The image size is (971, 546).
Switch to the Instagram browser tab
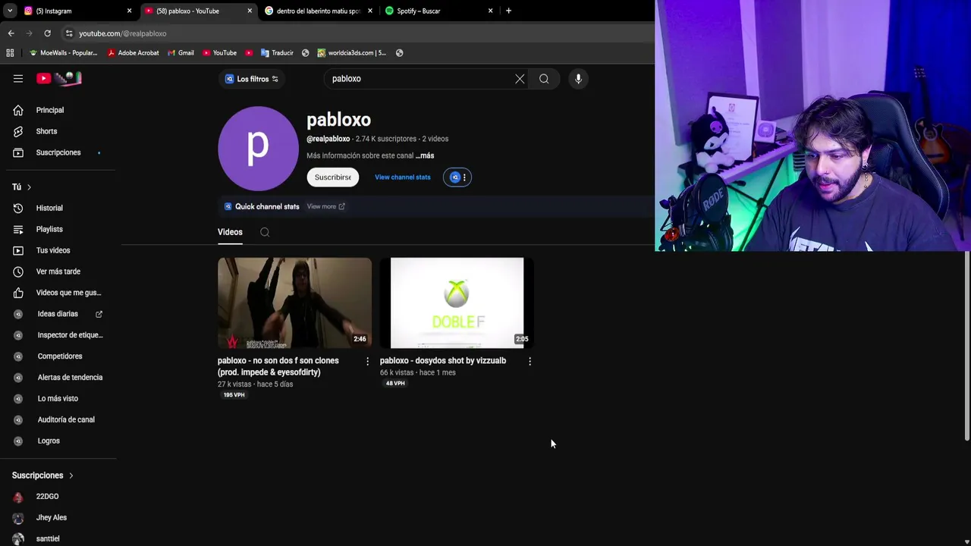pos(77,11)
